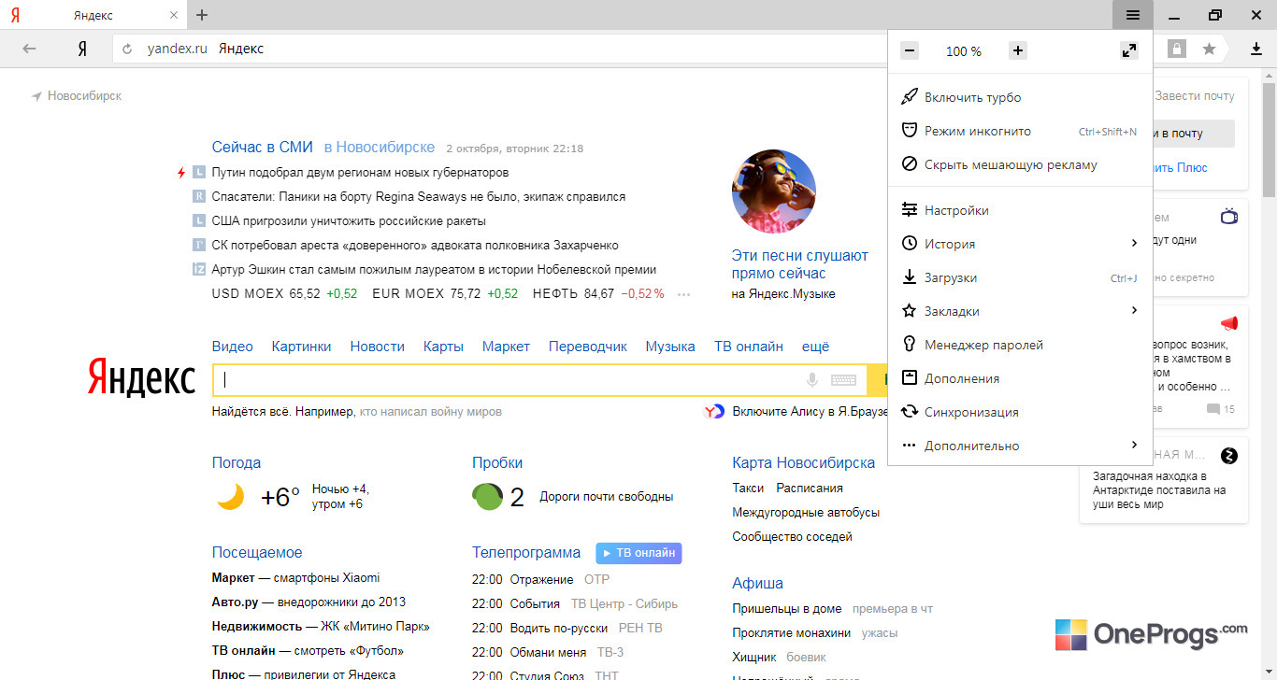Open the Погода weather heading

(237, 462)
